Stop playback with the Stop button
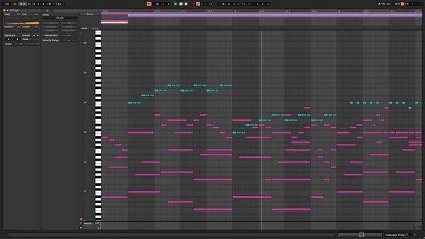 (x=181, y=4)
